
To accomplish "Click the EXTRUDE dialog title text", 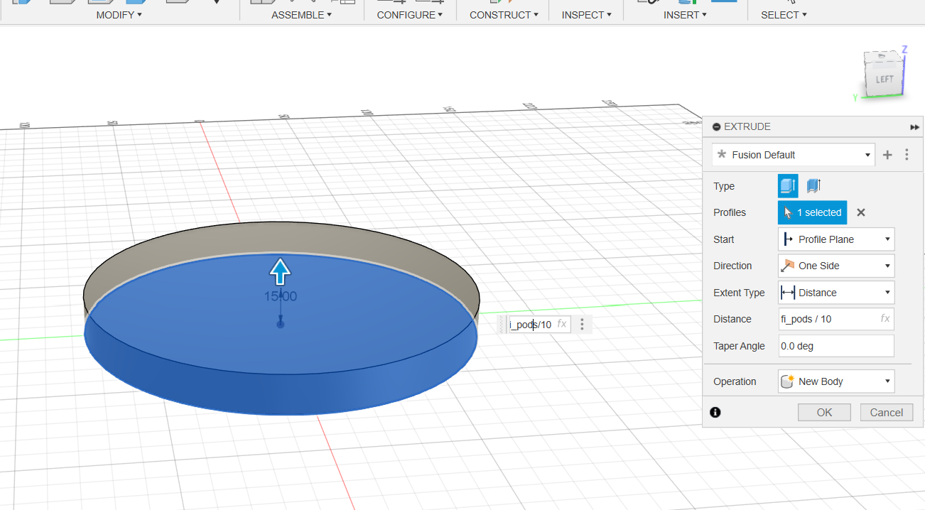I will point(747,126).
